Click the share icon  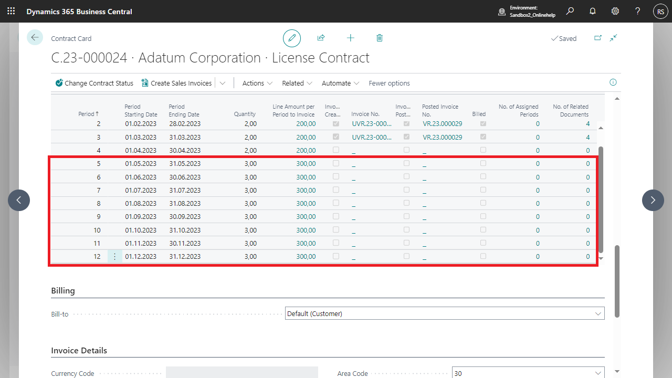click(321, 38)
